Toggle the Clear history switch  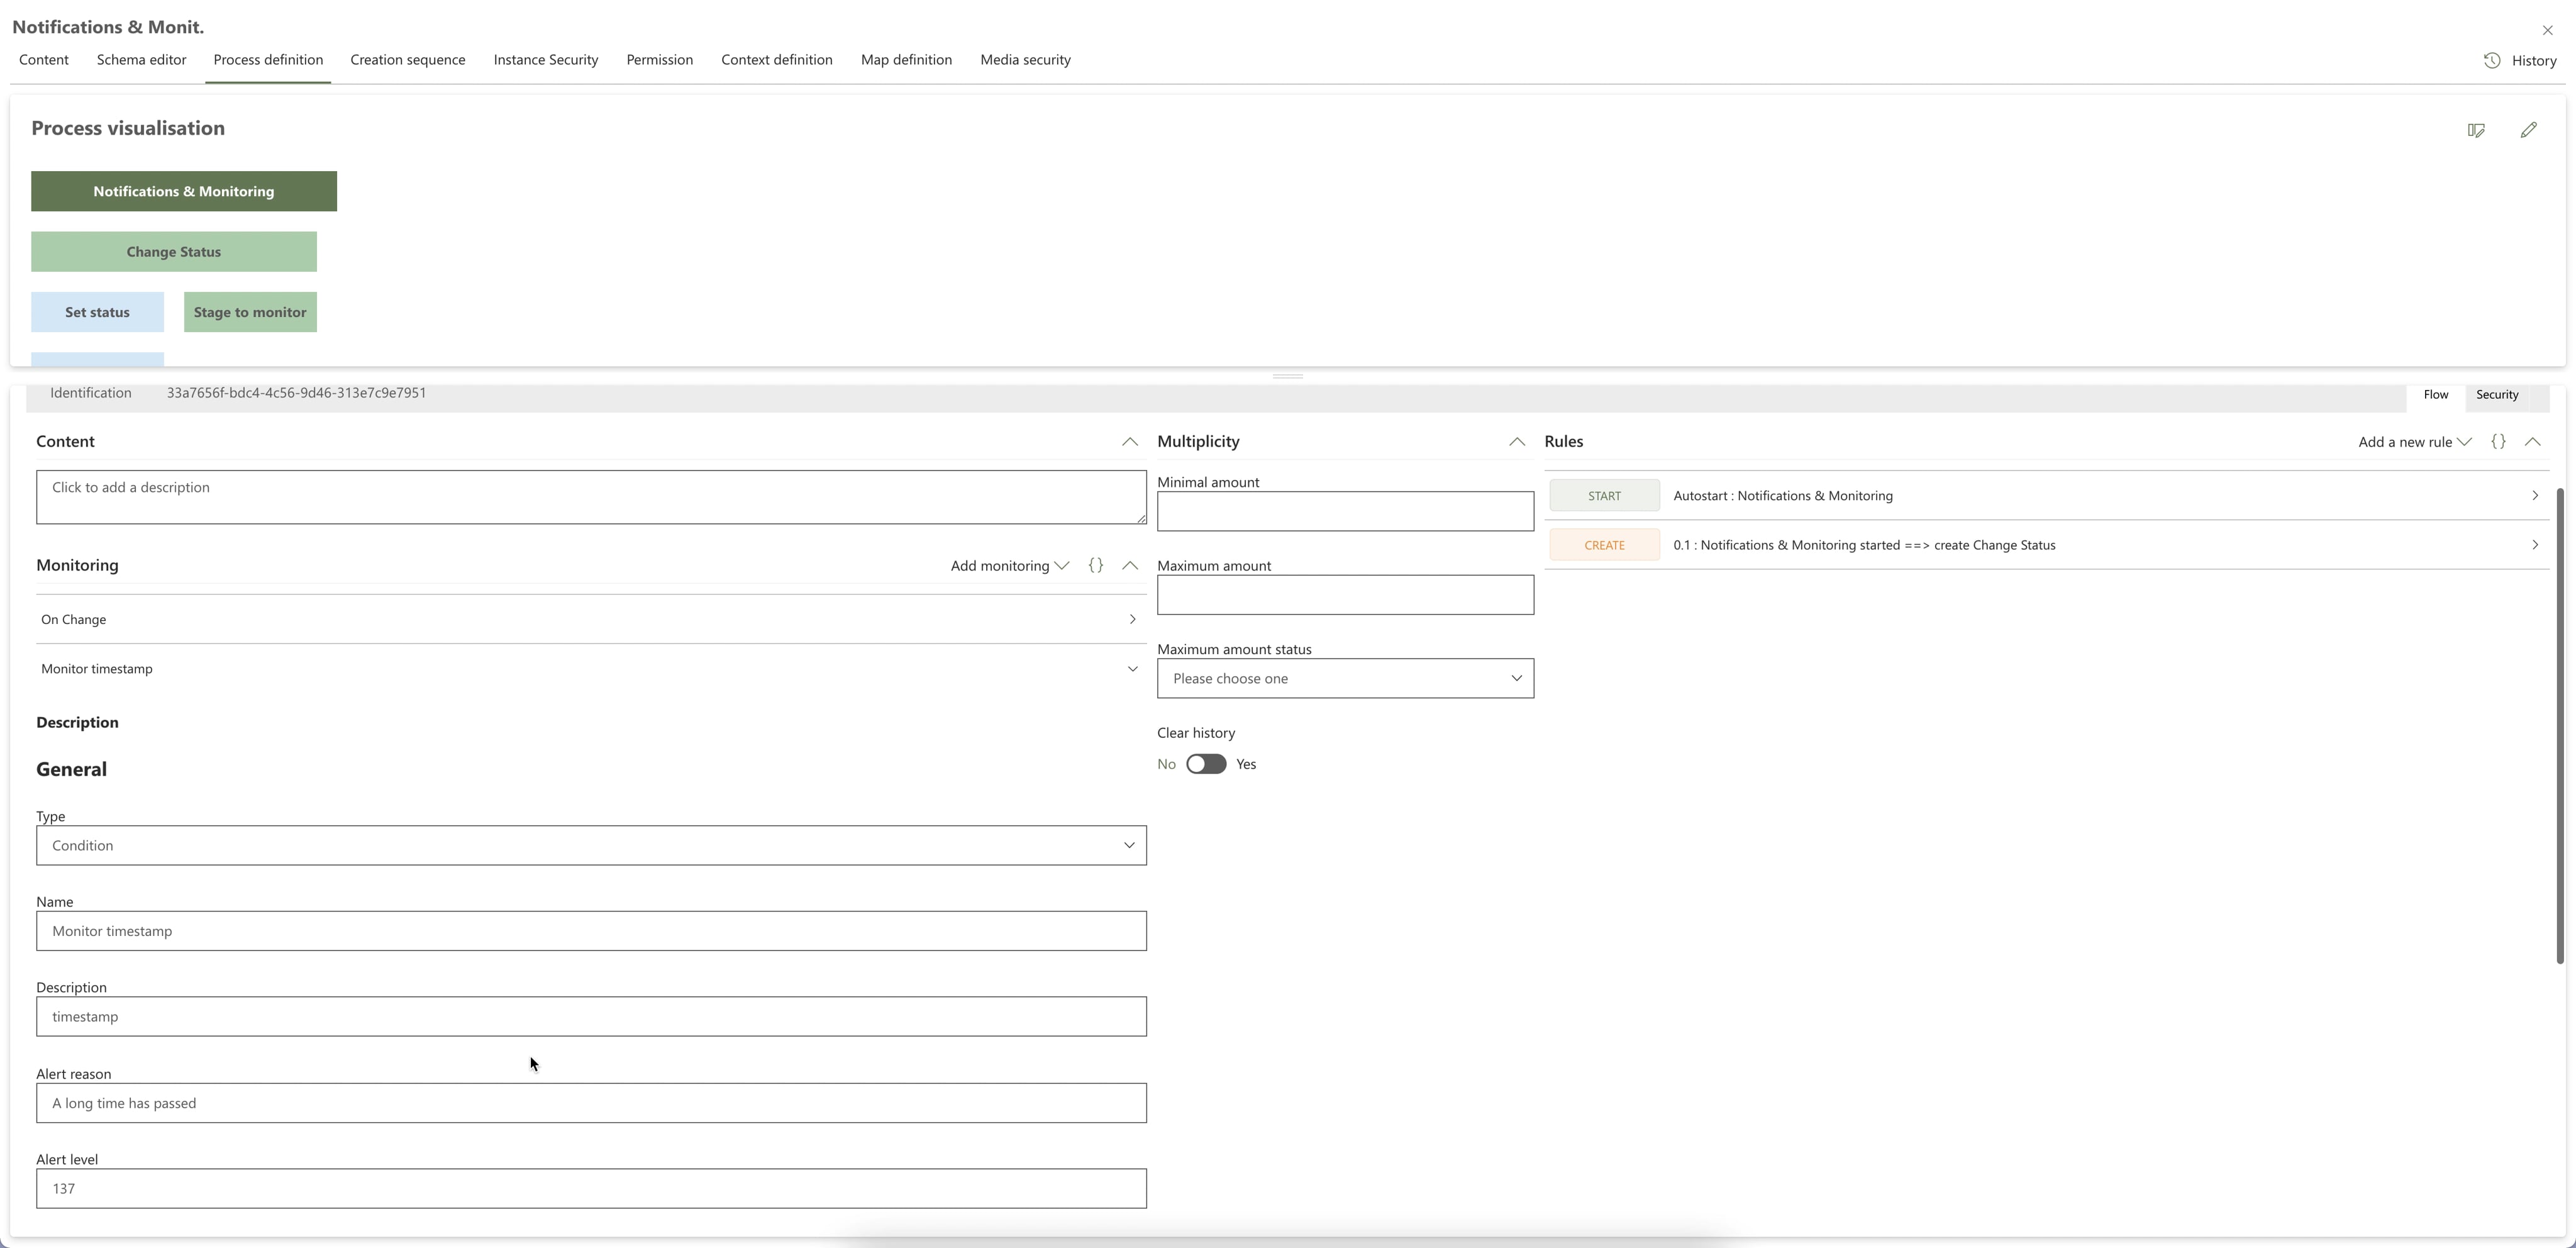(1206, 764)
